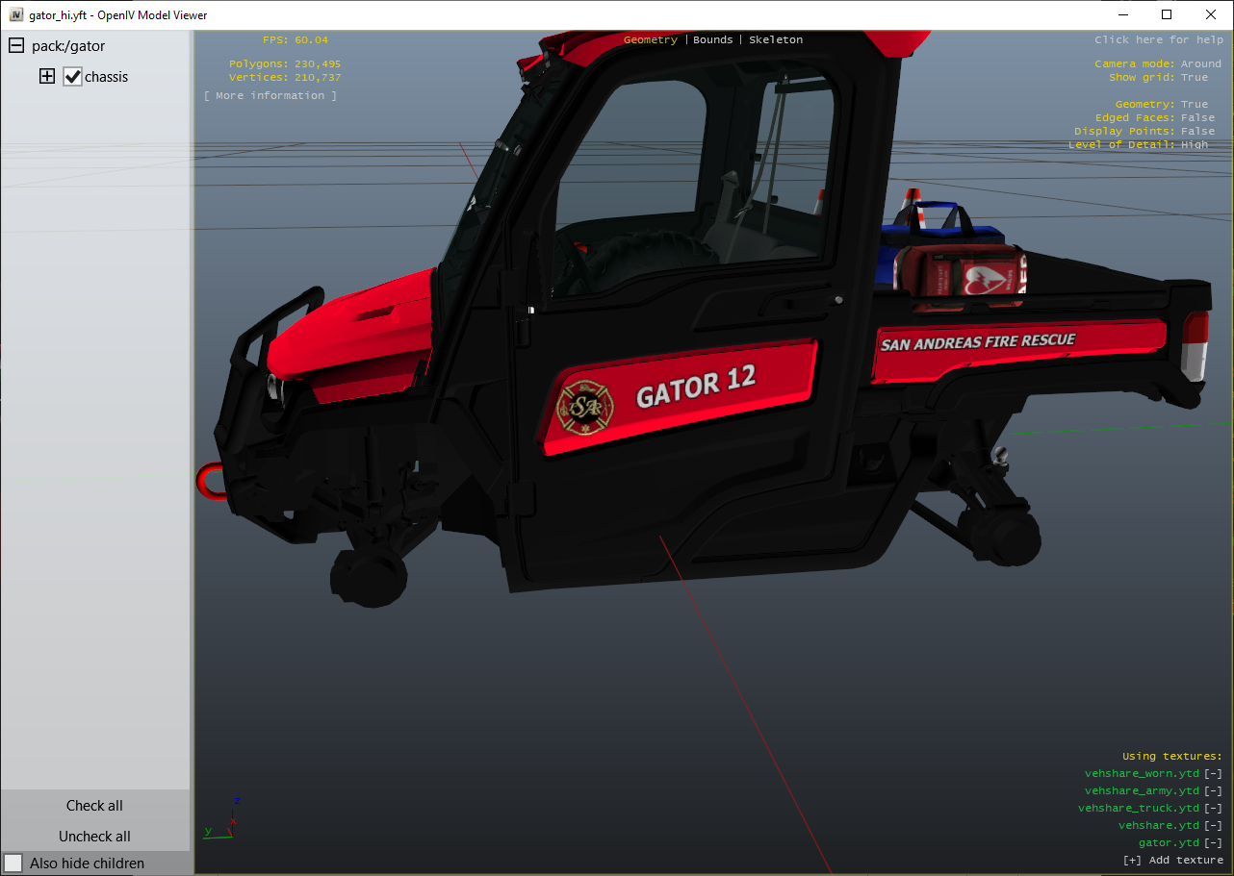Collapse the pack:/gator tree node
The image size is (1234, 876).
coord(16,46)
